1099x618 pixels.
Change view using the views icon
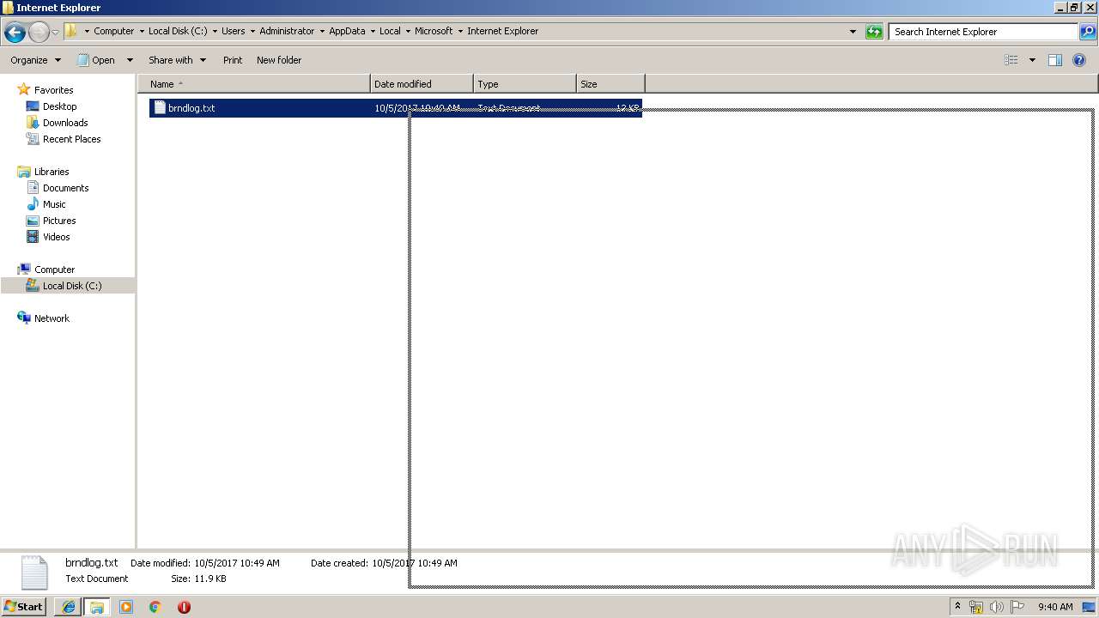click(1011, 60)
